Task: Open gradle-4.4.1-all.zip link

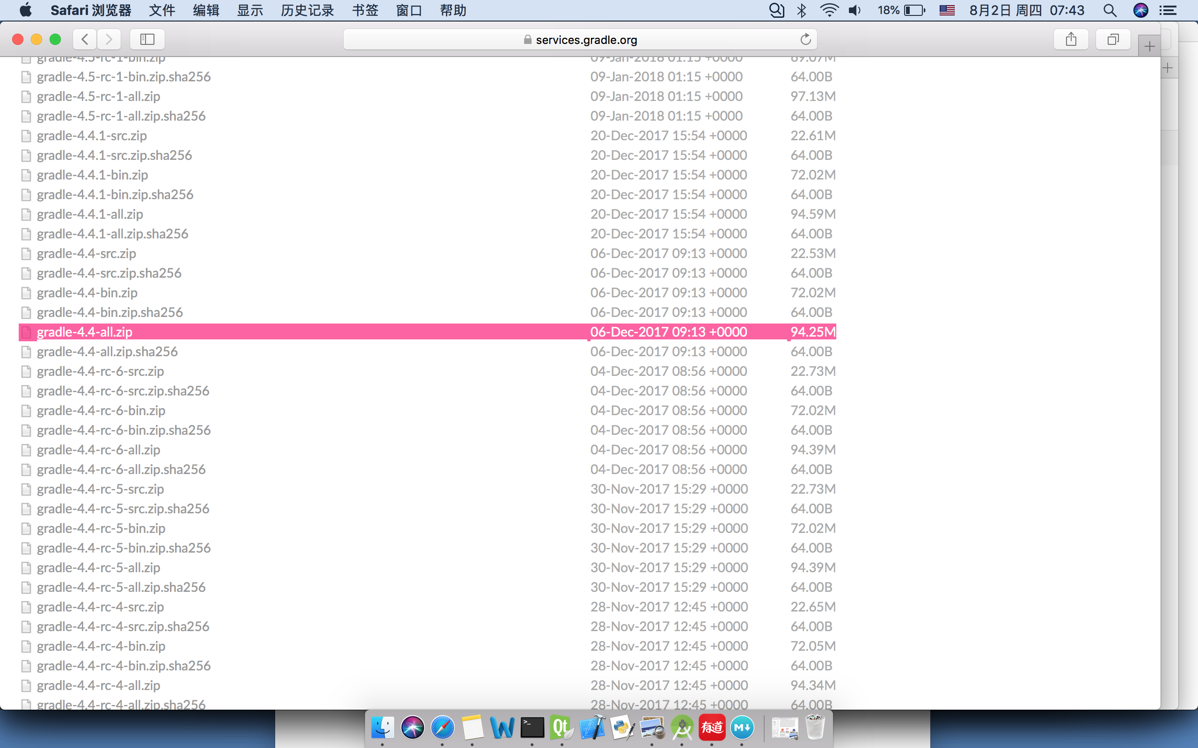Action: coord(89,214)
